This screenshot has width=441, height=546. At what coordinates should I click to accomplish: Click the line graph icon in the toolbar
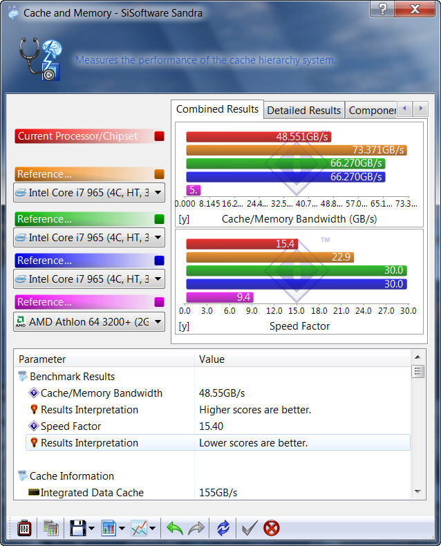[x=139, y=528]
